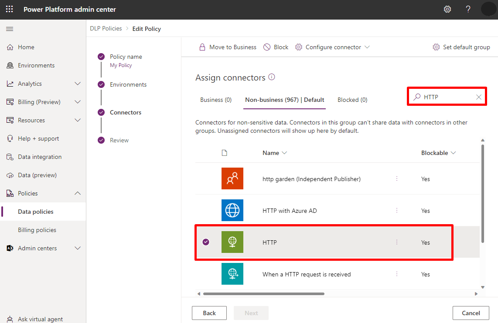Click Block toolbar button
This screenshot has height=323, width=498.
pos(276,47)
